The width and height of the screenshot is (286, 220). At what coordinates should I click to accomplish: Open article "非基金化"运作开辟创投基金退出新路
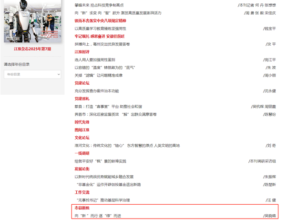[x=109, y=184]
